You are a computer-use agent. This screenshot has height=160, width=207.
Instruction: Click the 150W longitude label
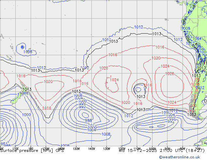[76, 149]
